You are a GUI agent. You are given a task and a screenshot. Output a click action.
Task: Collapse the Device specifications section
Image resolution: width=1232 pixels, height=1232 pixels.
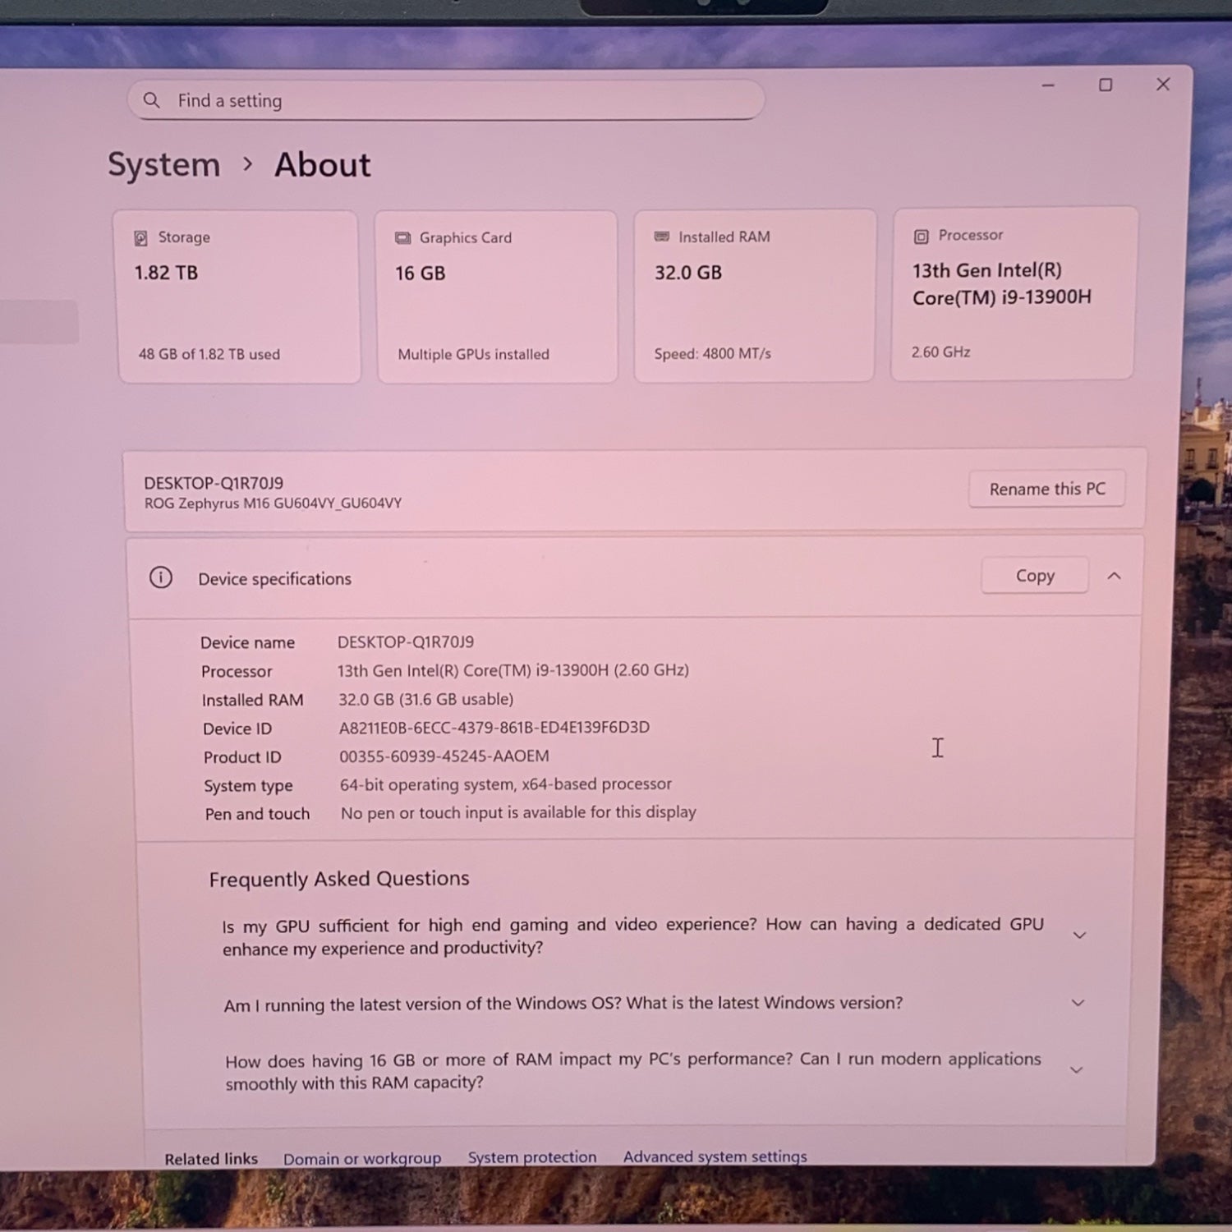[1114, 576]
